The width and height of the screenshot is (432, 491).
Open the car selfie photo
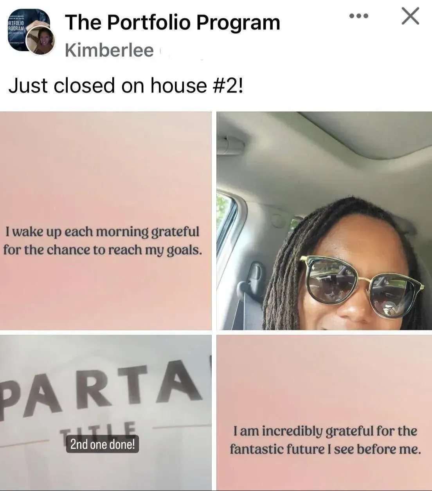point(324,221)
